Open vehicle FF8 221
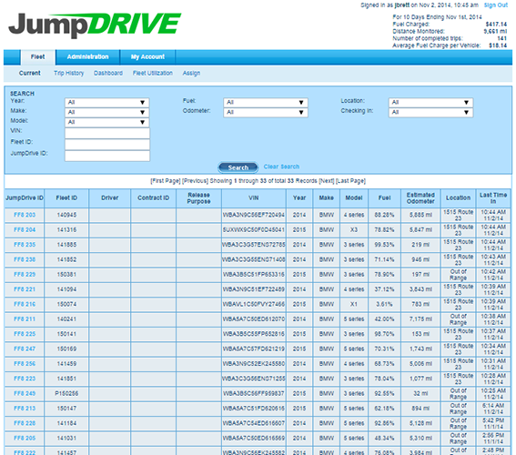This screenshot has height=455, width=516. 25,289
